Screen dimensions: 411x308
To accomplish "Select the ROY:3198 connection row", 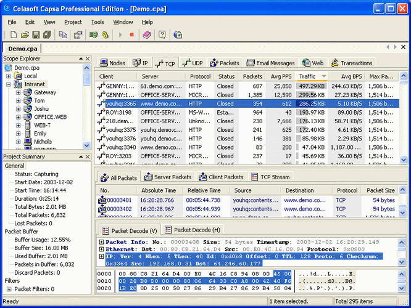I will point(247,113).
